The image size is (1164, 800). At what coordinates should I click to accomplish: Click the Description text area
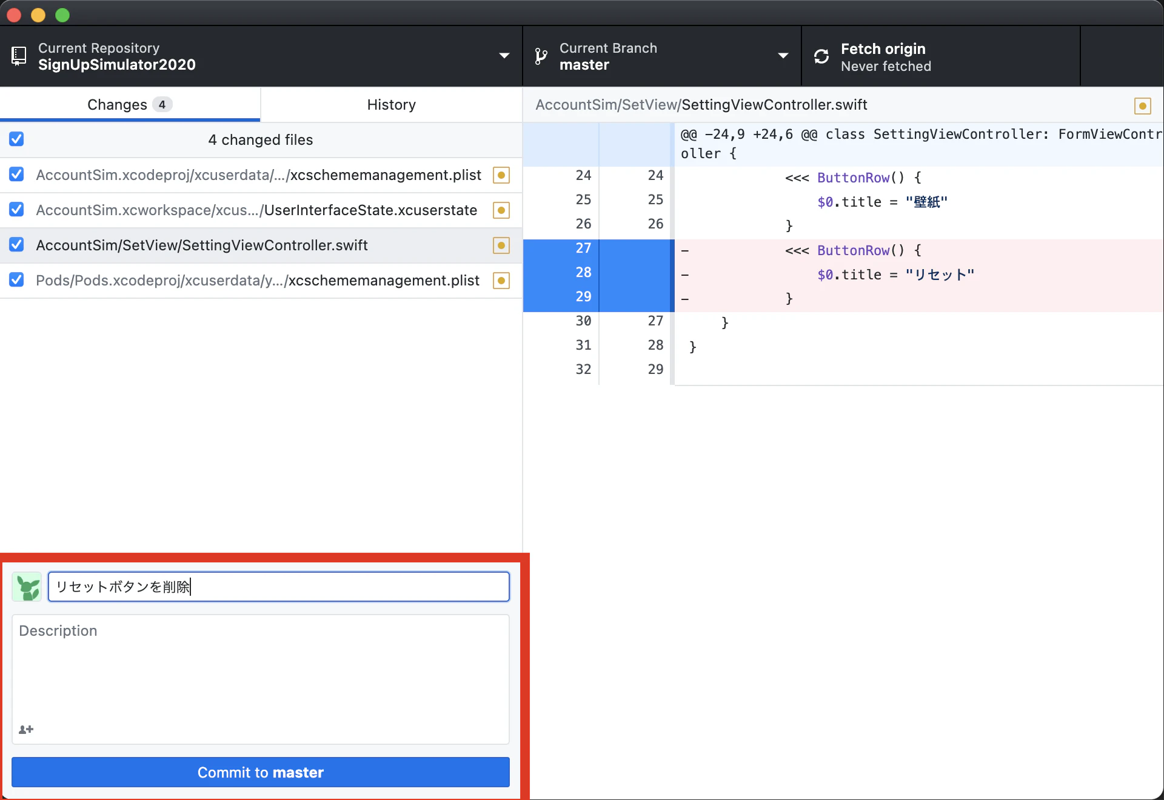tap(261, 679)
